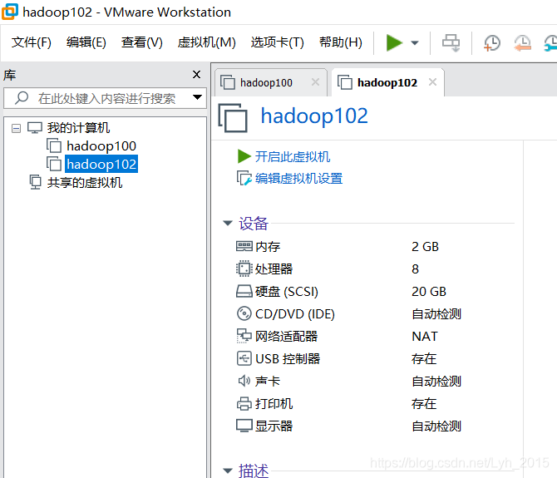Click the settings wrench icon beside 编辑虚拟机设置
The width and height of the screenshot is (557, 478).
click(244, 178)
